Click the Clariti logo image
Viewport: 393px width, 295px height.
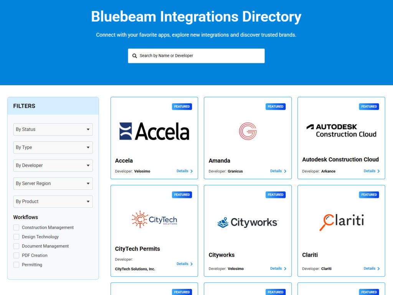[341, 222]
